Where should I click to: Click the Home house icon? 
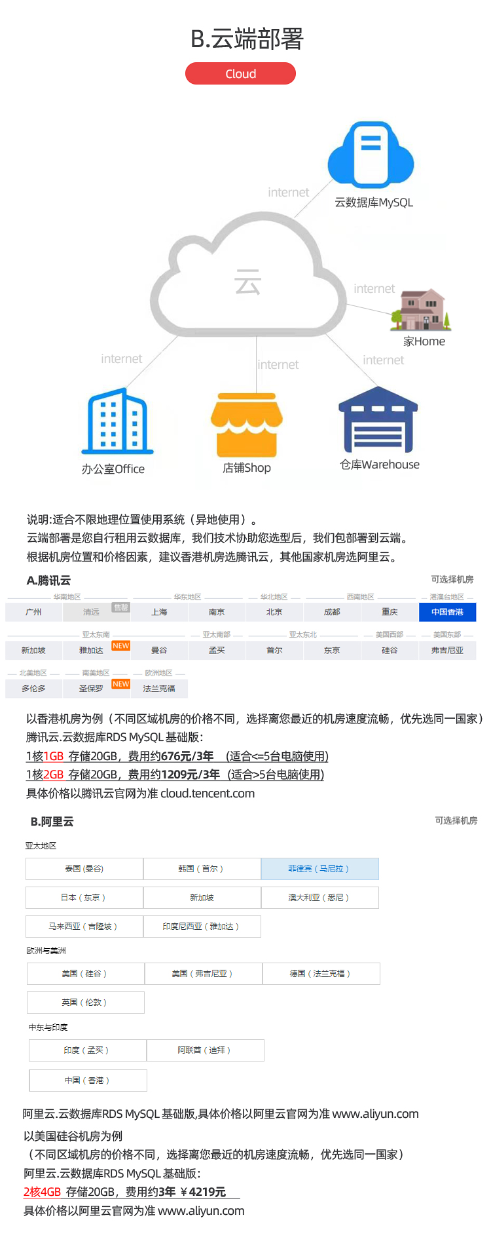pos(421,310)
